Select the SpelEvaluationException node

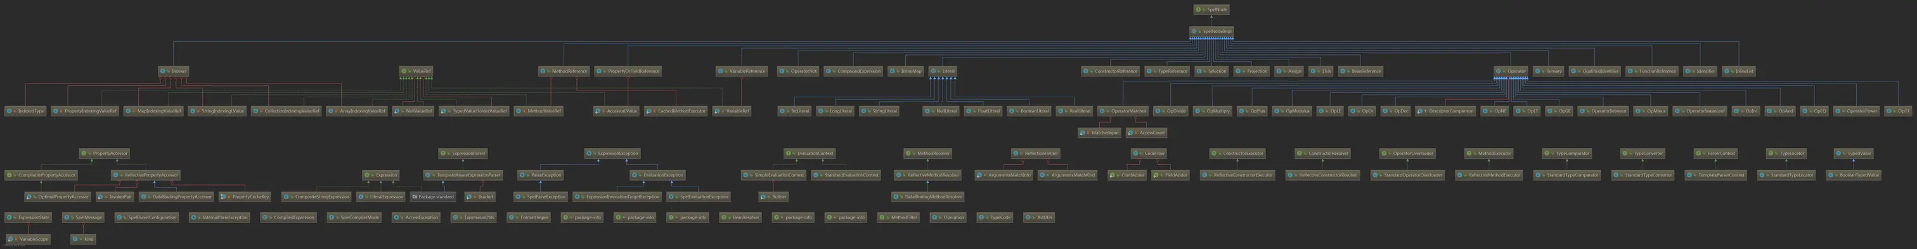(x=699, y=197)
